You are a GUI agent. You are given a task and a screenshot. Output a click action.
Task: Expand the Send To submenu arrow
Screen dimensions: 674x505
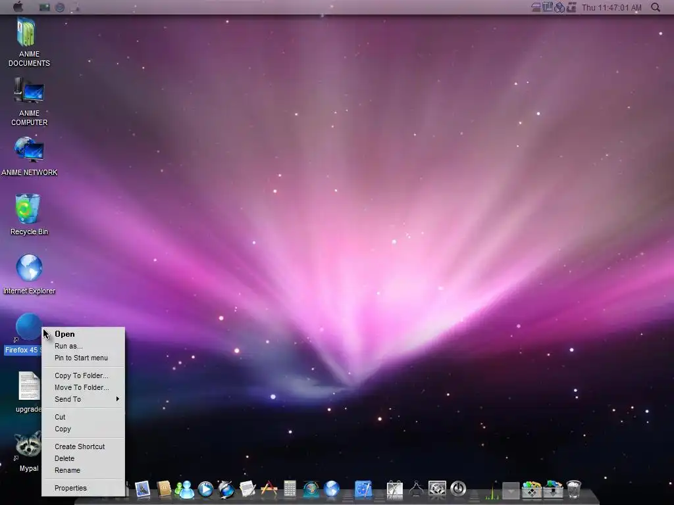(x=117, y=399)
